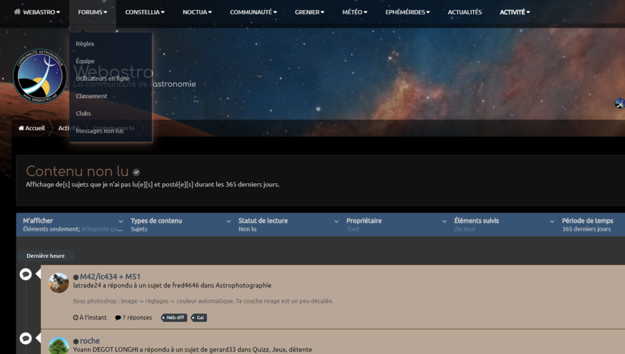
Task: Open gerard33 user profile link
Action: coord(222,350)
